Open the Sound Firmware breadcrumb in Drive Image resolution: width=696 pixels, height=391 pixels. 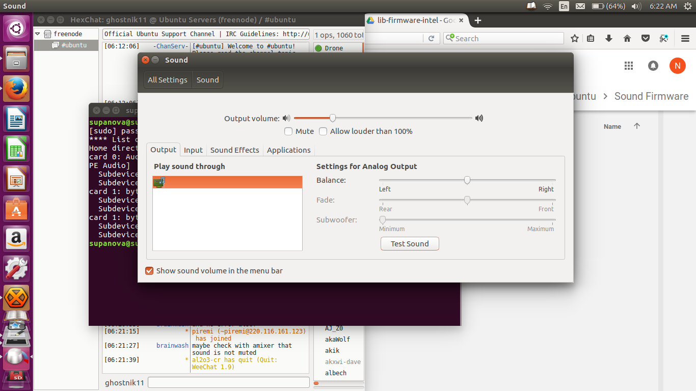coord(651,96)
